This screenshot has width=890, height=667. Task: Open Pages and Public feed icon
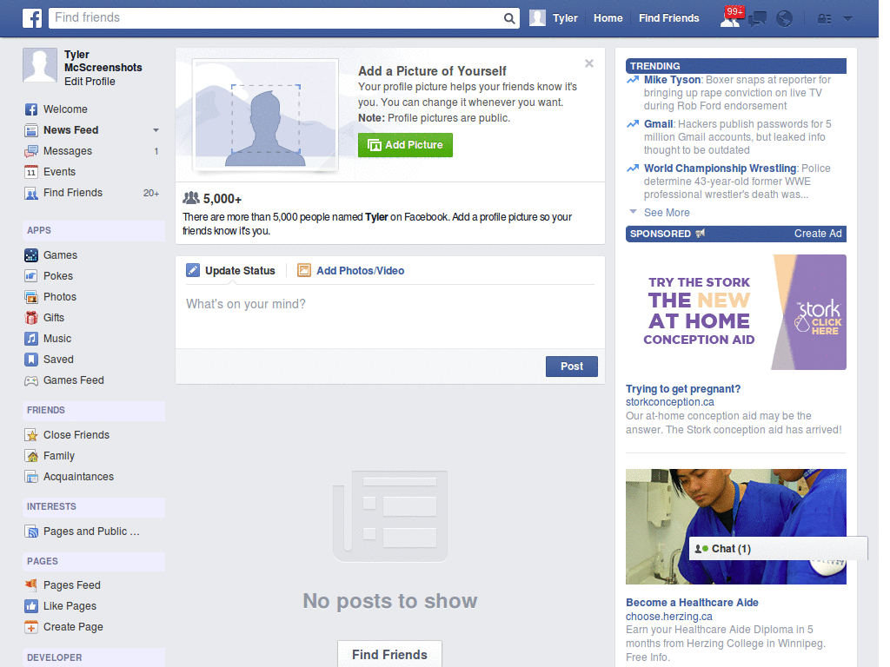(31, 532)
